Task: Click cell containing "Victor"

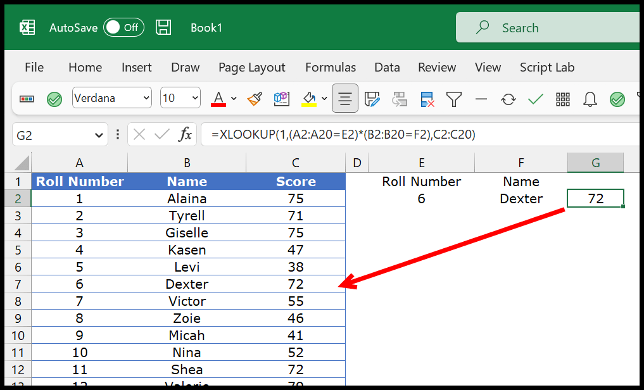Action: (187, 301)
